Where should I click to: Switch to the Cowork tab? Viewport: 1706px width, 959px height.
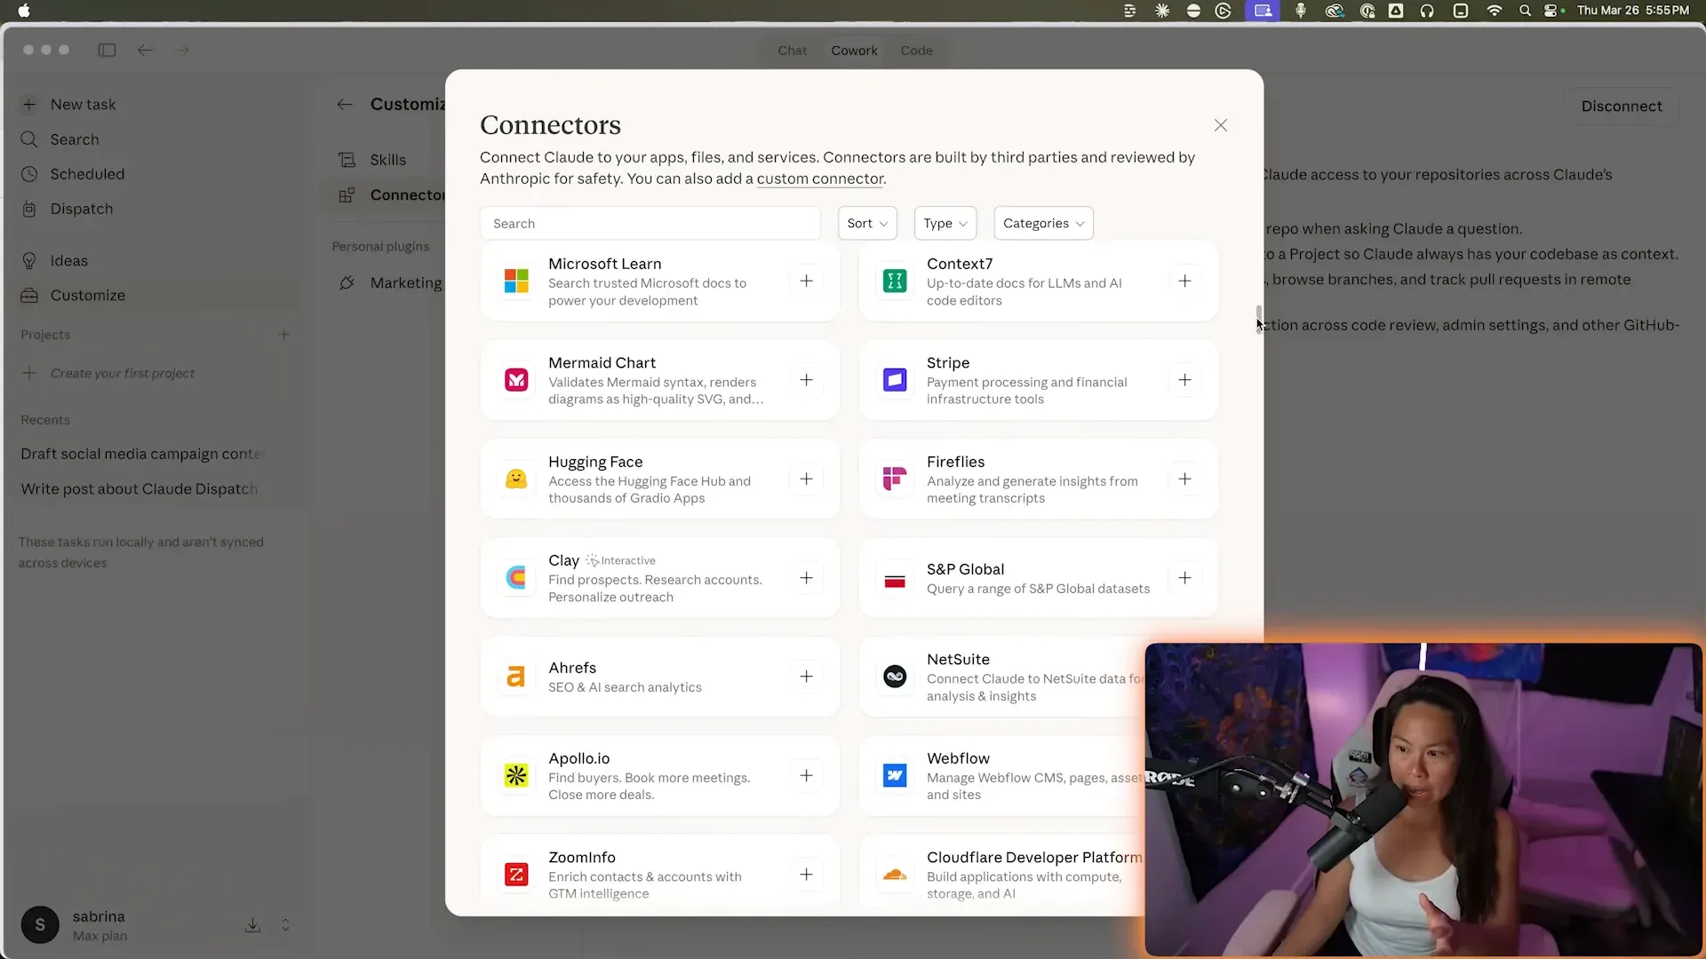tap(854, 51)
